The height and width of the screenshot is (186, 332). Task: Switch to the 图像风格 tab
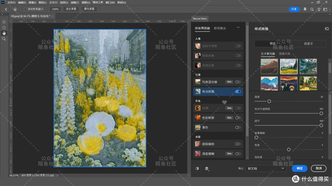(x=285, y=54)
